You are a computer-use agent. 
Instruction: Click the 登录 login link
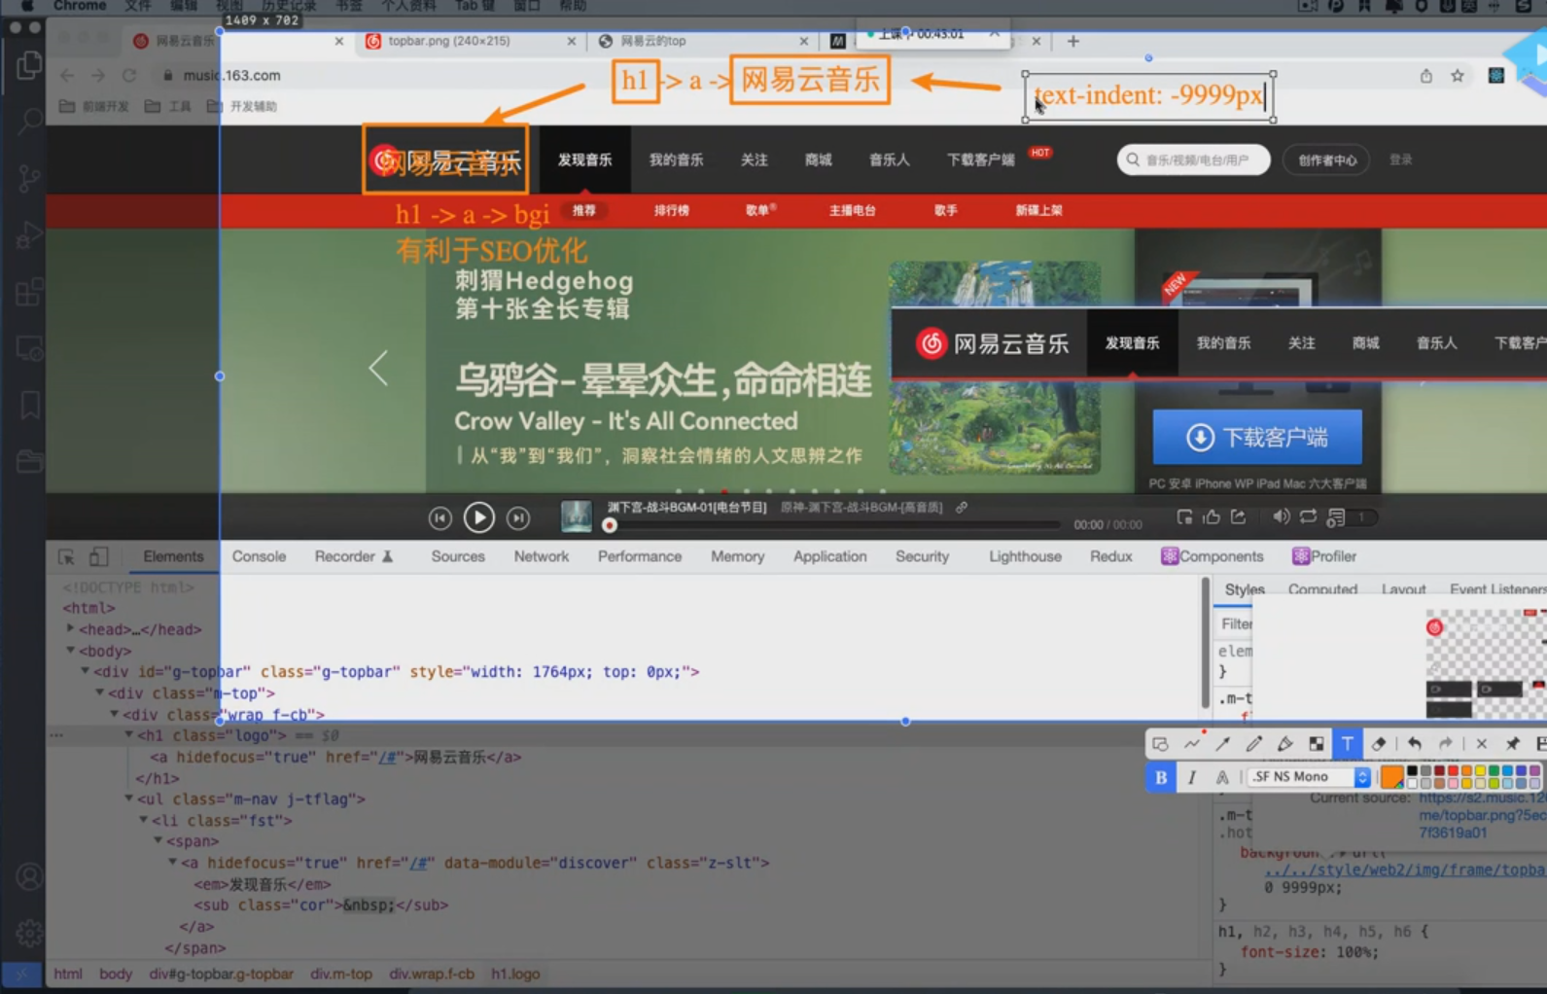(x=1401, y=160)
